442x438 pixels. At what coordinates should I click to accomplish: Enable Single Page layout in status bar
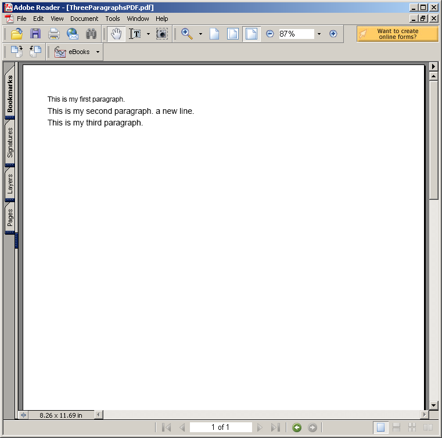(x=380, y=428)
